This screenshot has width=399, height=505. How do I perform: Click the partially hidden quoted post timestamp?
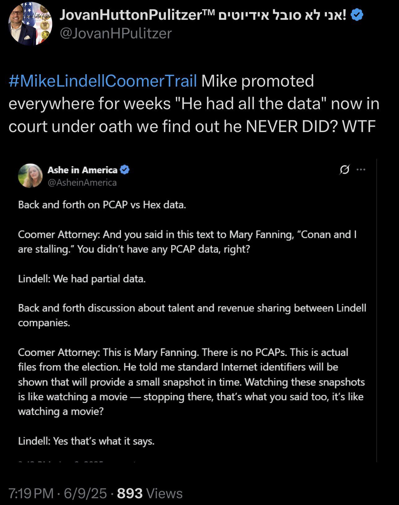[77, 461]
